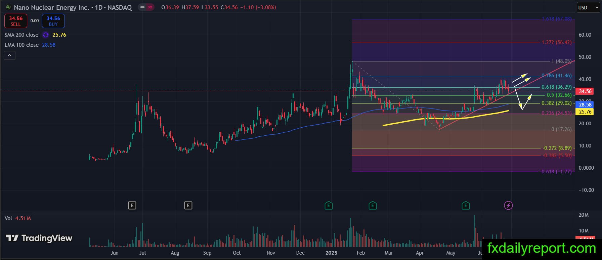Viewport: 602px width, 260px height.
Task: Click the Nov label on the time axis
Action: pos(271,253)
